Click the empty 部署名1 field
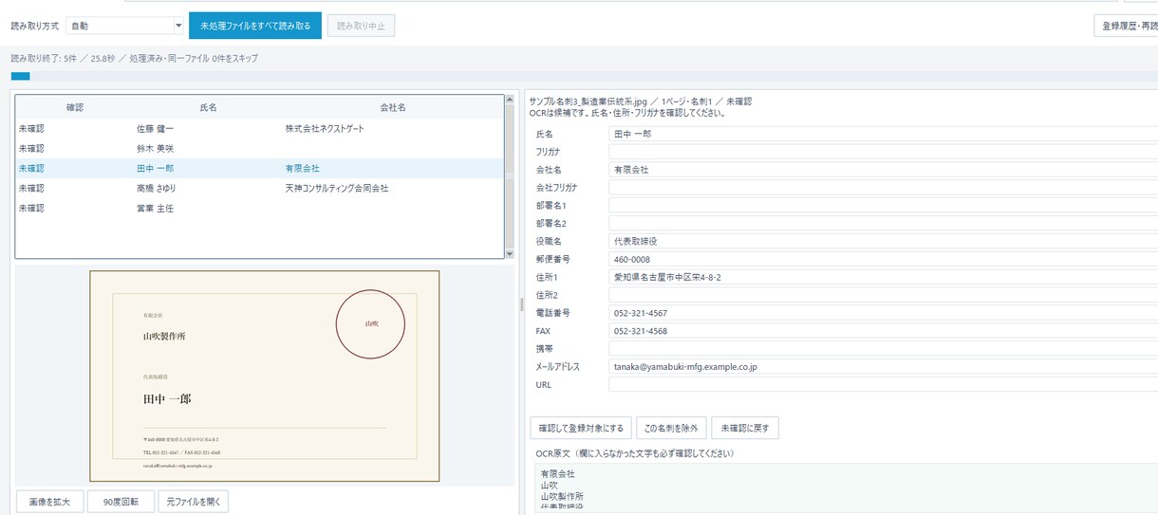This screenshot has height=515, width=1158. coord(883,206)
